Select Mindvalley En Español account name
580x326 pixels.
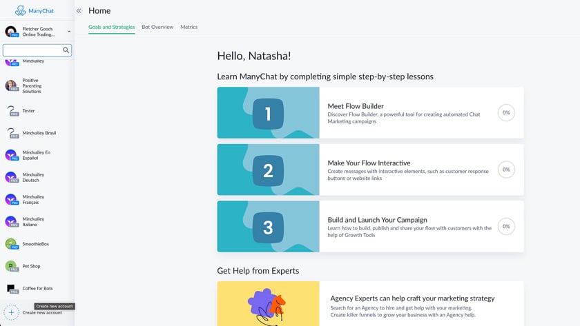pos(36,155)
